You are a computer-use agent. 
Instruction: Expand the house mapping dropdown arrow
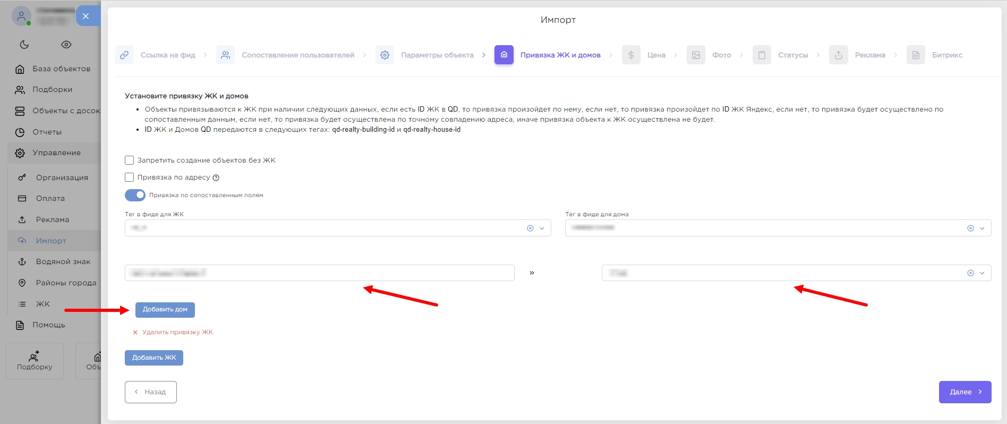point(982,273)
